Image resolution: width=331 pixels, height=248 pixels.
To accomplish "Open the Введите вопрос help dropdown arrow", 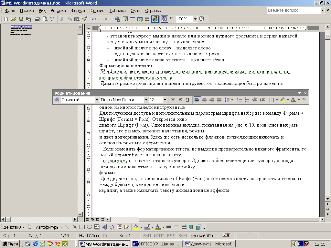I will point(323,10).
